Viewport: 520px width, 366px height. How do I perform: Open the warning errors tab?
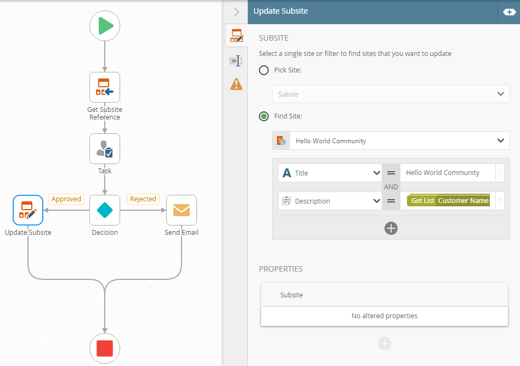coord(236,85)
